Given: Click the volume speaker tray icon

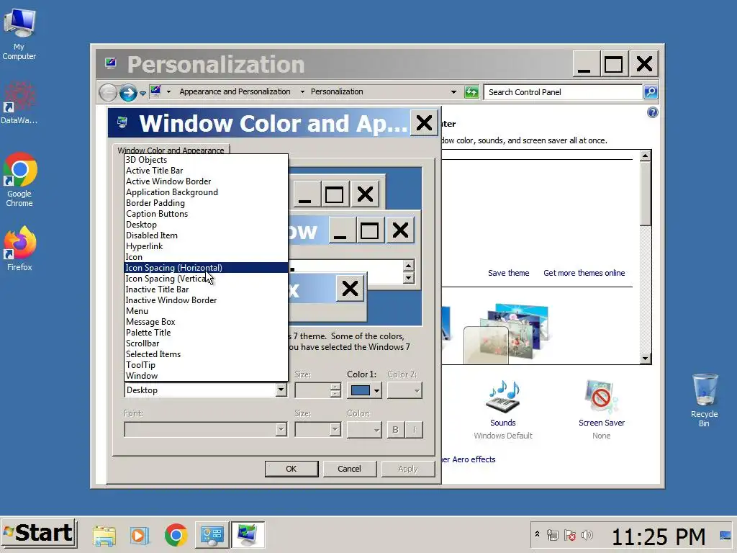Looking at the screenshot, I should (587, 535).
